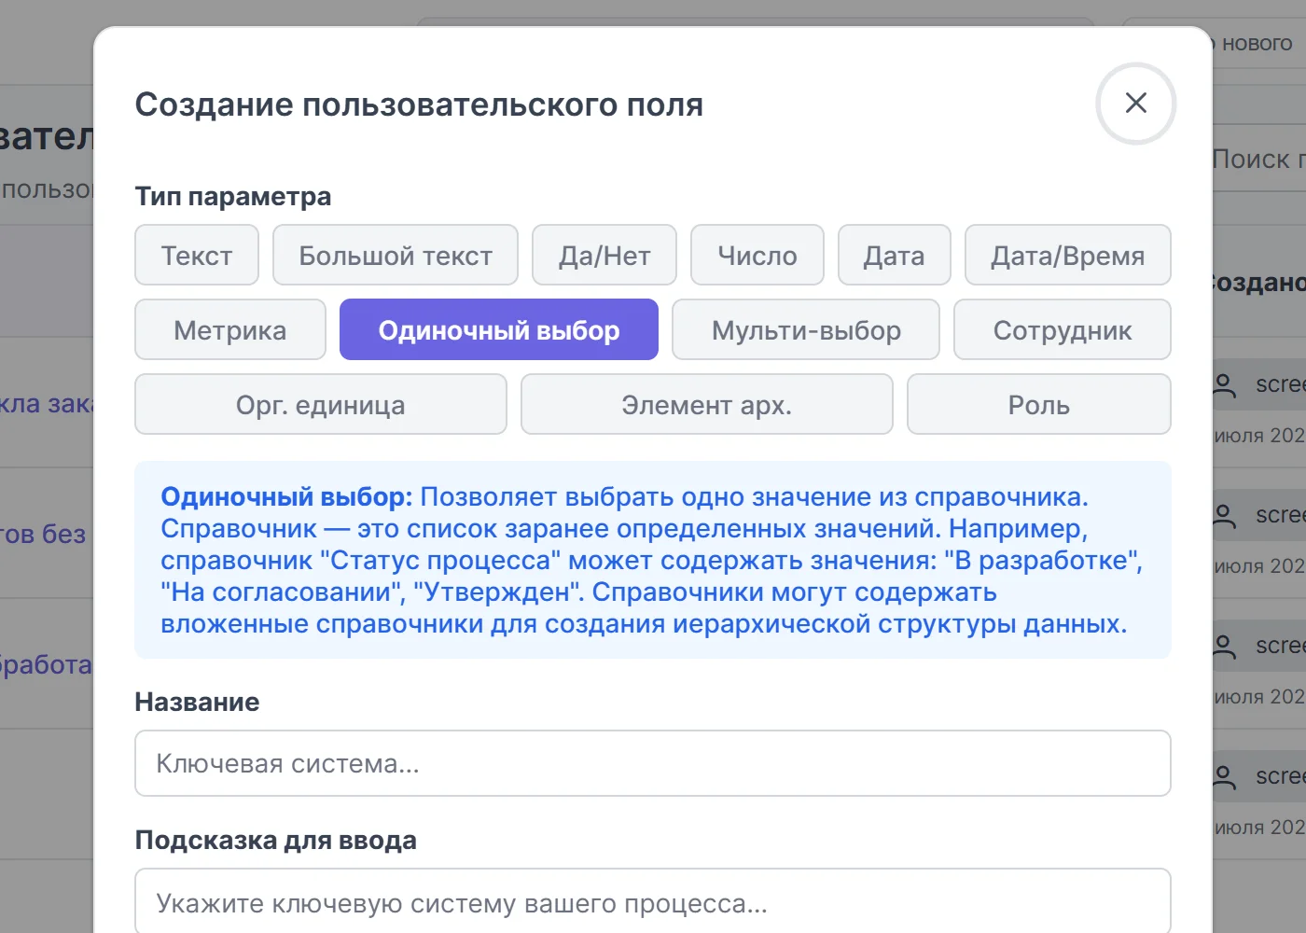Select the Текст parameter type
The height and width of the screenshot is (933, 1306).
[197, 255]
